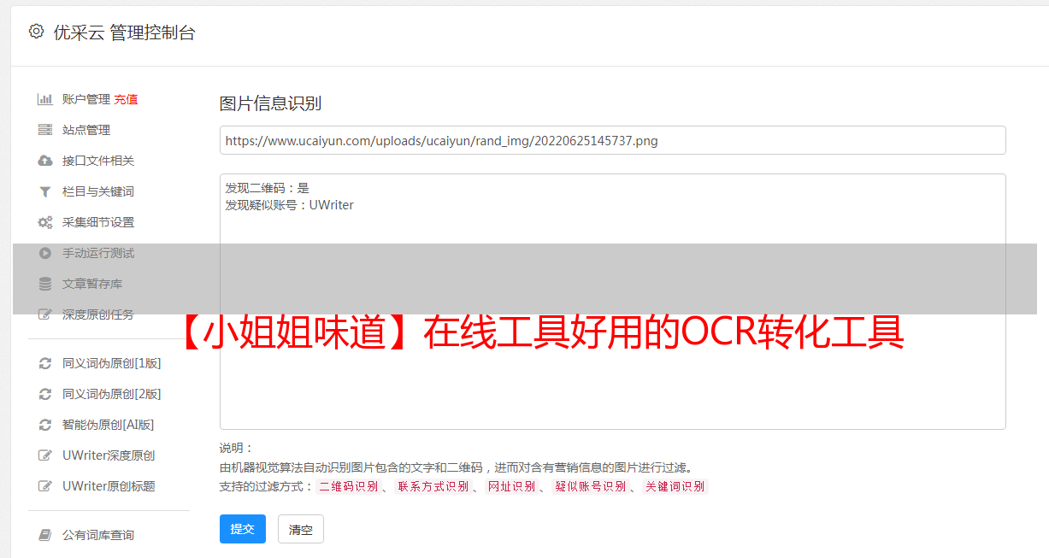Click the gear icon beside 优采云 管理控制台

click(x=36, y=32)
